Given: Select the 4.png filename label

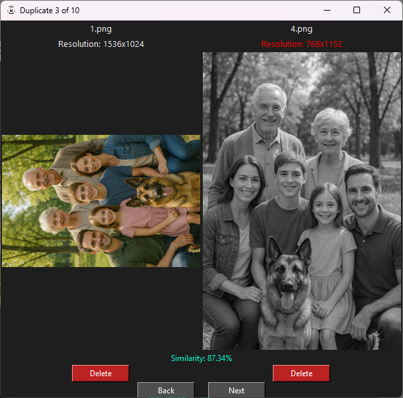Looking at the screenshot, I should coord(301,29).
